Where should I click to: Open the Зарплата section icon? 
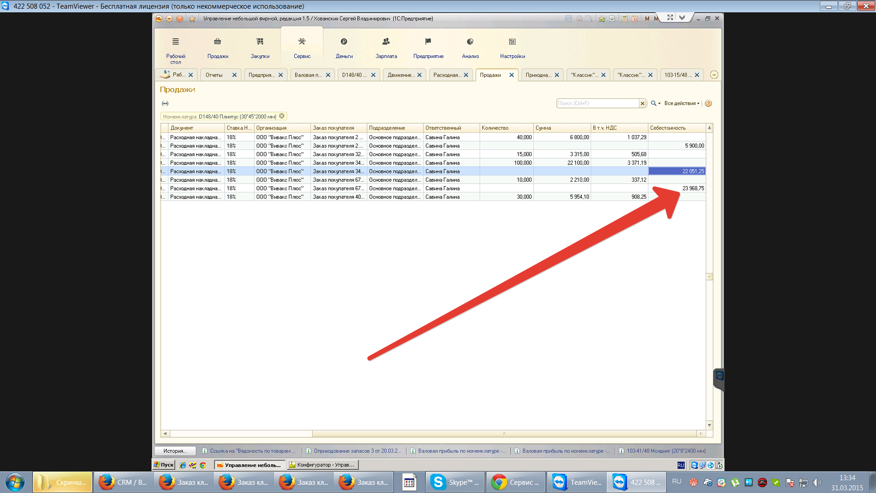[x=386, y=42]
